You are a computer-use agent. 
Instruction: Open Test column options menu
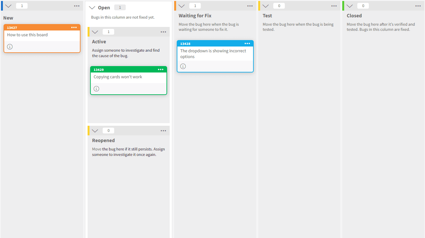click(x=334, y=6)
